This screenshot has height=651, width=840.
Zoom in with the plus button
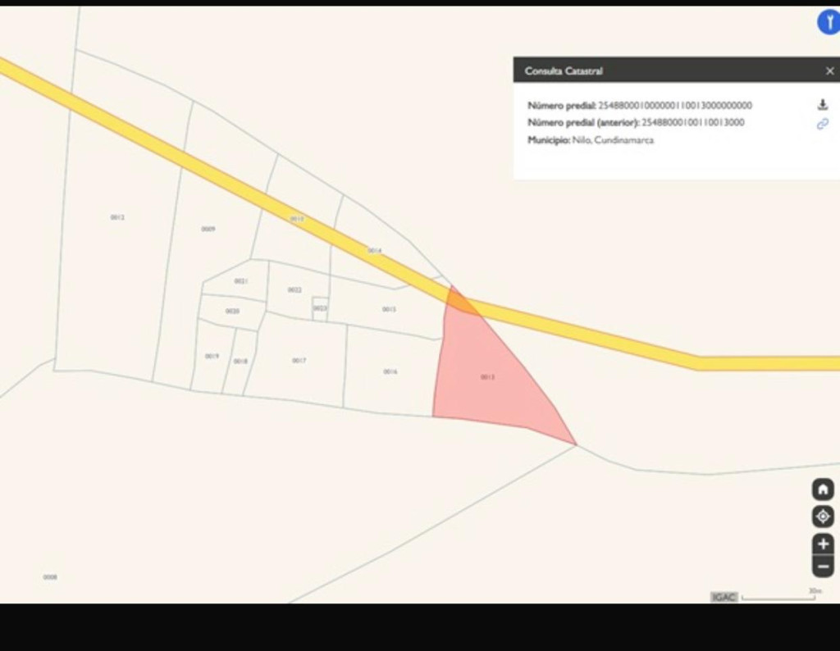[823, 544]
